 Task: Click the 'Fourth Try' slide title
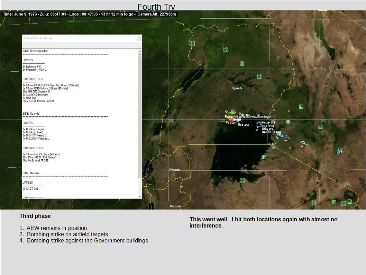(156, 7)
